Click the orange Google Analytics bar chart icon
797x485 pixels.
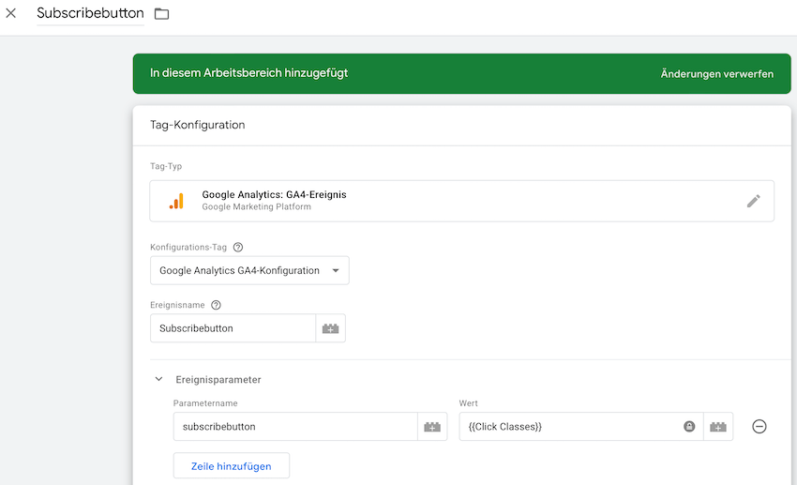(176, 201)
